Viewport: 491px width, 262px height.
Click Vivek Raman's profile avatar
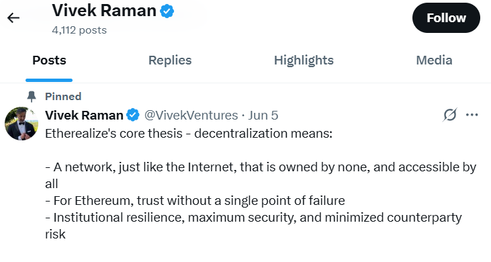(x=21, y=124)
